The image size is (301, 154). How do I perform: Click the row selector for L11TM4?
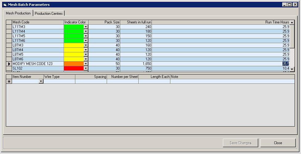(9, 31)
